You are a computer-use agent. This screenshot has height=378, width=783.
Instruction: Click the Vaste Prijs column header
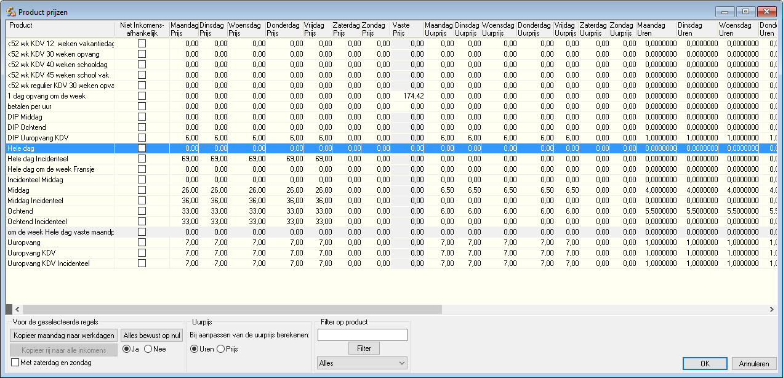click(407, 29)
